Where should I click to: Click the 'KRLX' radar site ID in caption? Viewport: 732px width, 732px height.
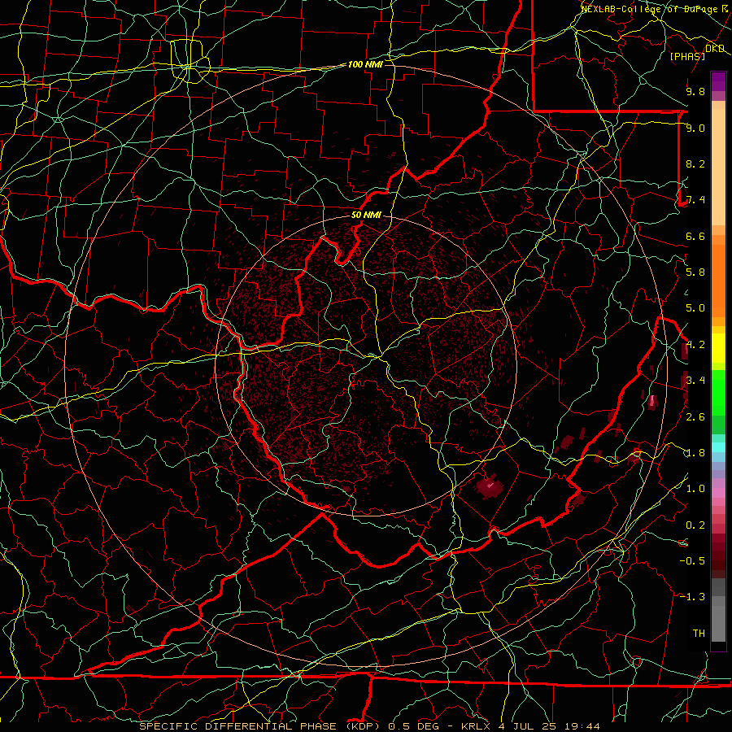[476, 726]
